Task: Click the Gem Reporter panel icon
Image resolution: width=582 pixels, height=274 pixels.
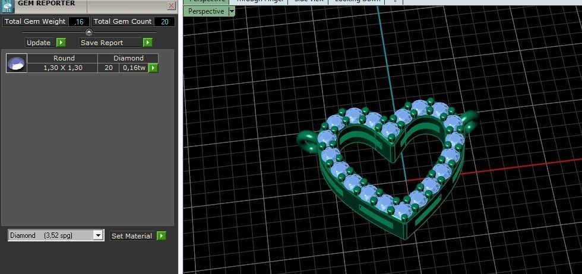Action: click(7, 6)
